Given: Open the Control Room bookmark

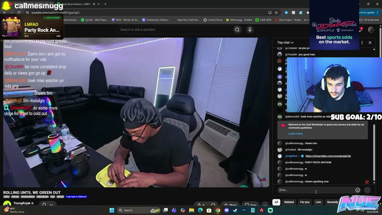Looking at the screenshot, I should 213,20.
